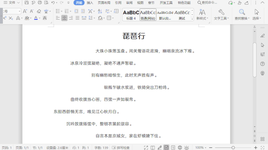Open font color dropdown arrow
This screenshot has width=268, height=150.
(x=40, y=18)
